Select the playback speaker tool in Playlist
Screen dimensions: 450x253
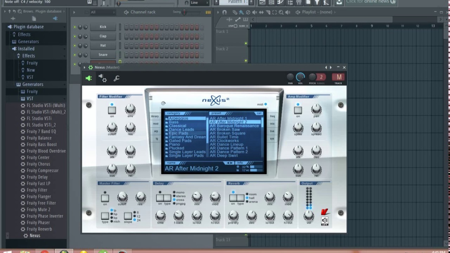[x=288, y=12]
